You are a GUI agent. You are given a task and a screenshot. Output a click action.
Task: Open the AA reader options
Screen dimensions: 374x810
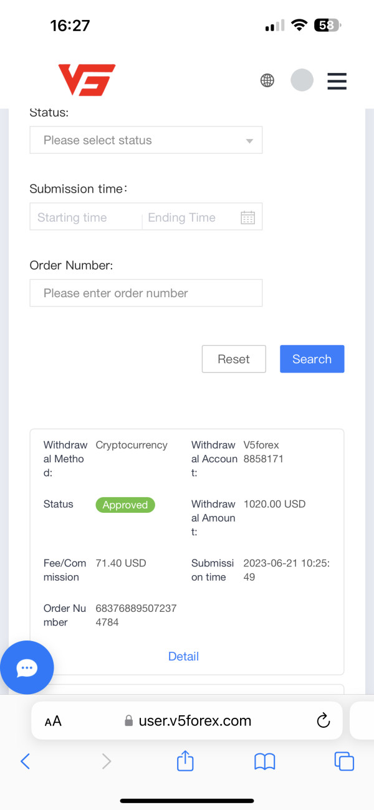[53, 722]
